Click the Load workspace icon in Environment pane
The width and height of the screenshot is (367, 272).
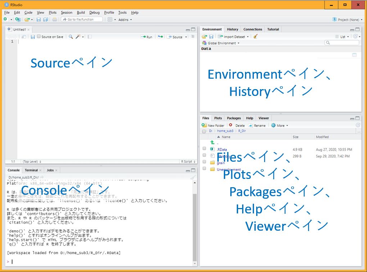click(x=204, y=36)
